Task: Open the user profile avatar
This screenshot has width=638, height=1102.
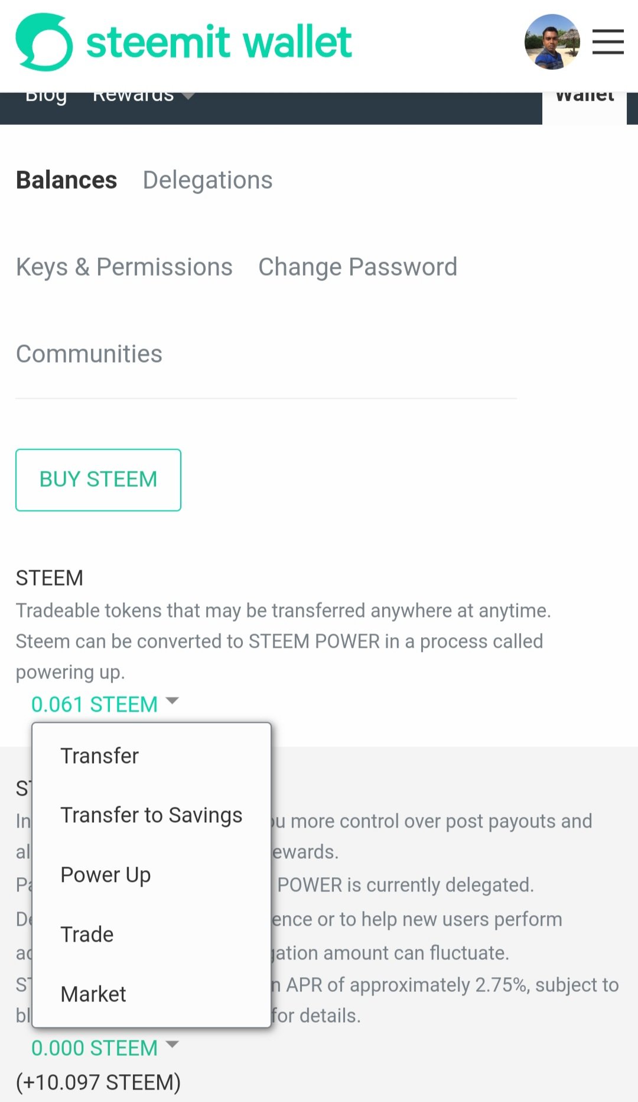Action: pyautogui.click(x=552, y=42)
